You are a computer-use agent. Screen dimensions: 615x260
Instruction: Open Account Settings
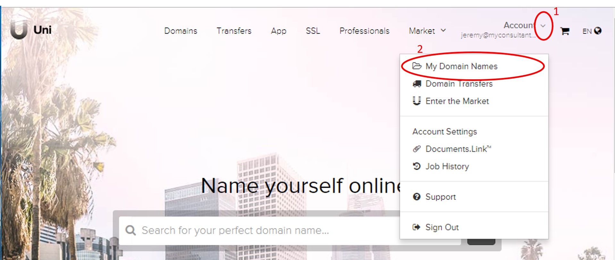[444, 131]
